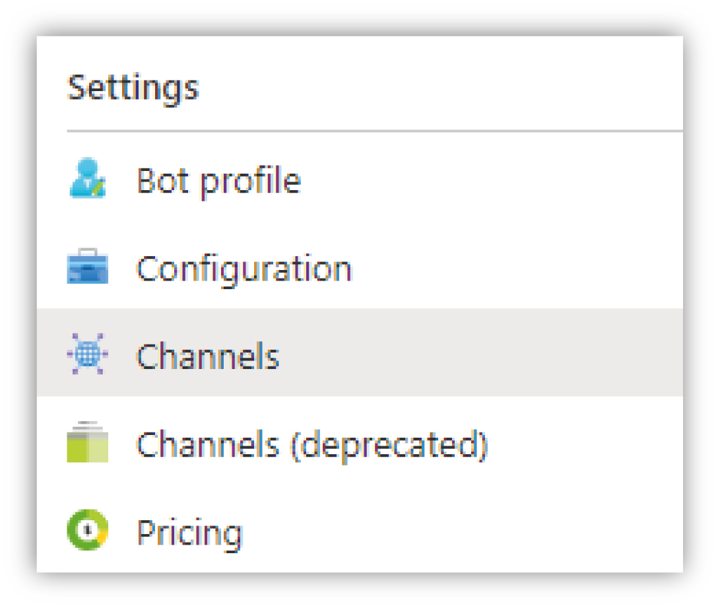
Task: Click the 'Configuration' text label
Action: (245, 269)
